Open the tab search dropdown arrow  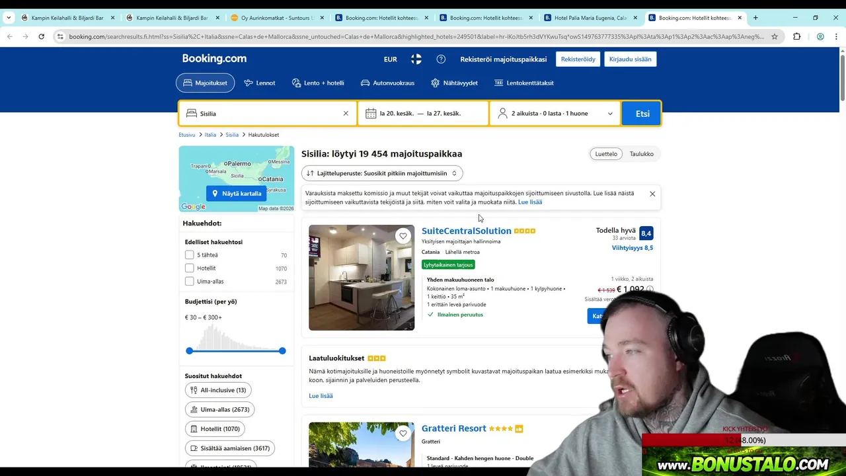pos(8,18)
